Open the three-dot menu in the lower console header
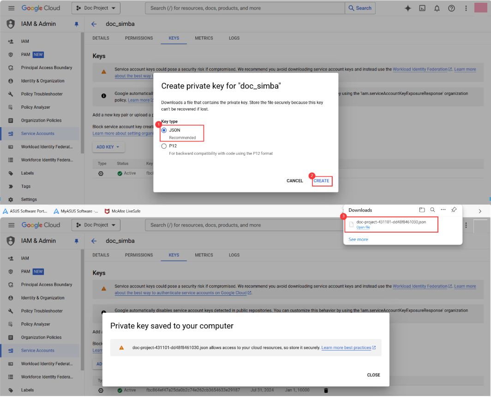Screen dimensions: 491x397 tap(466, 225)
